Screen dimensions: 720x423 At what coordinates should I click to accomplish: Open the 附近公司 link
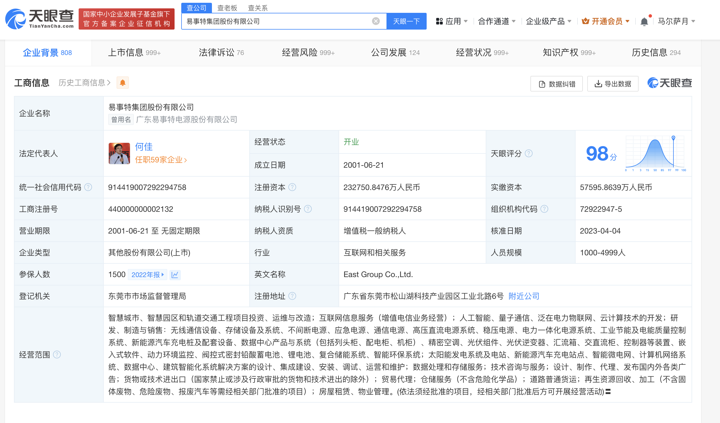523,296
